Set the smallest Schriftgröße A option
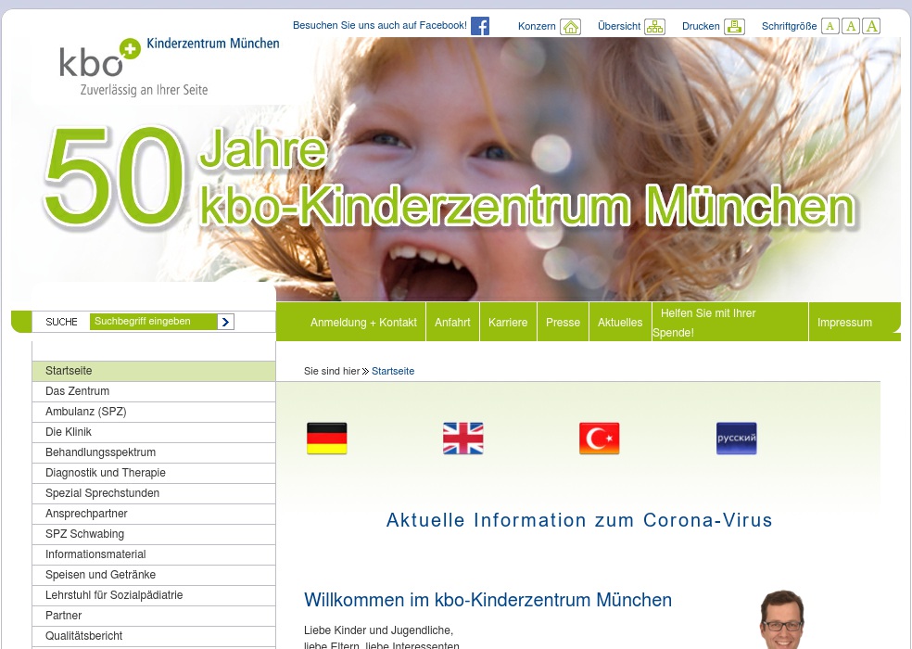912x649 pixels. click(x=831, y=26)
